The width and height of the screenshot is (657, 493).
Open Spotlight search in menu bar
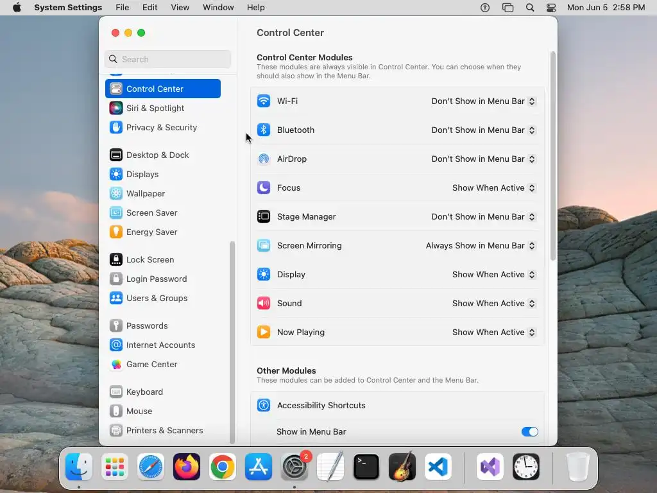click(530, 8)
